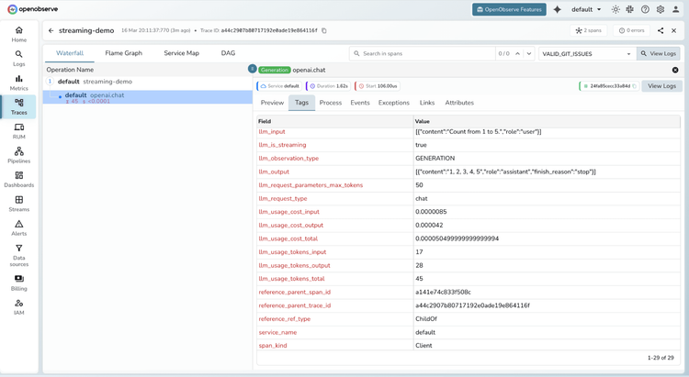689x377 pixels.
Task: Open Alerts section
Action: [x=19, y=227]
